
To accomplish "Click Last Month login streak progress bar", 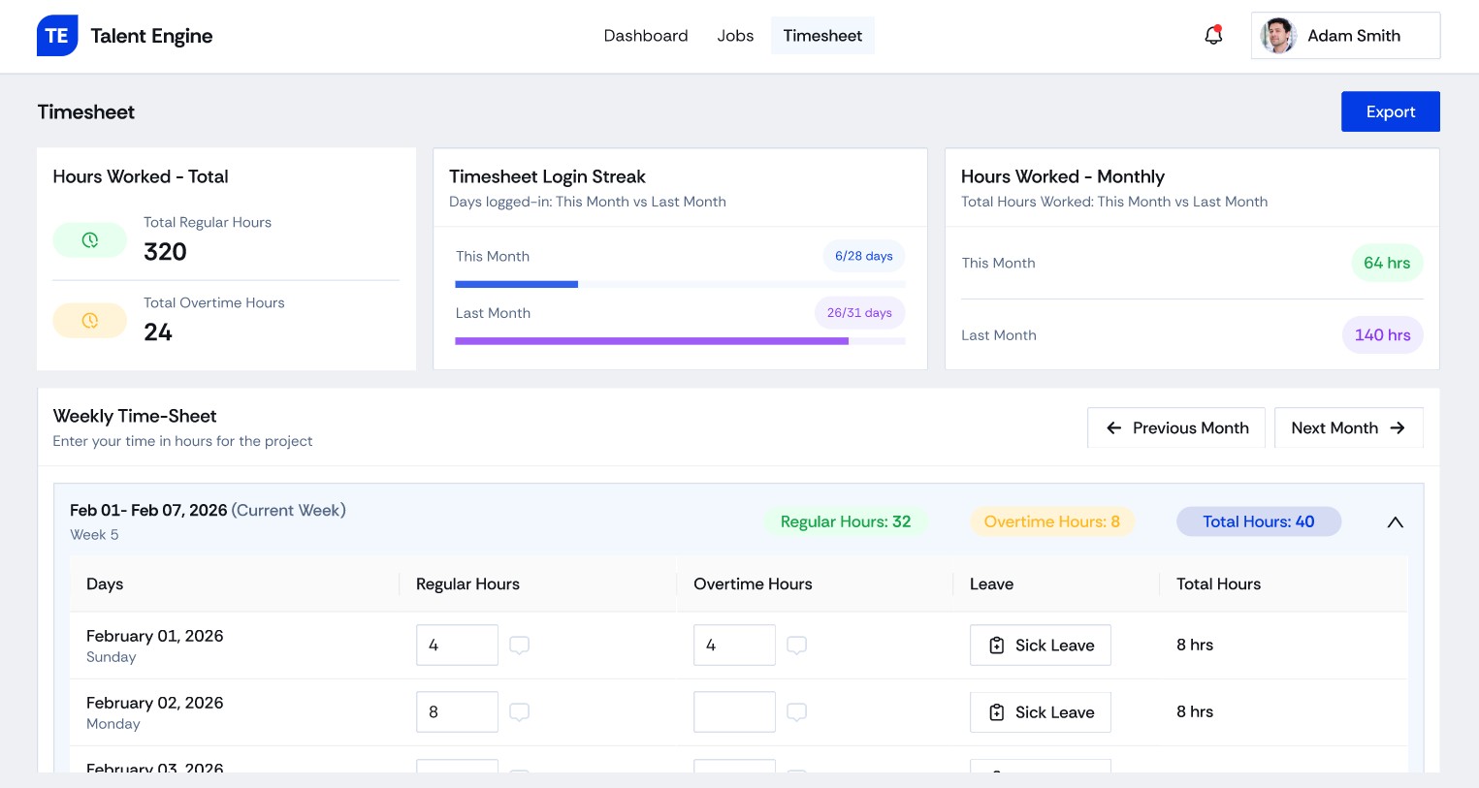I will (680, 341).
